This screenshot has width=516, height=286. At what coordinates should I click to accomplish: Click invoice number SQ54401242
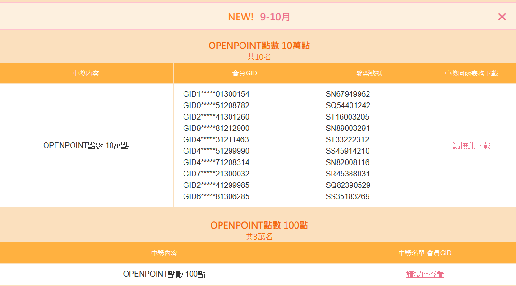coord(348,105)
